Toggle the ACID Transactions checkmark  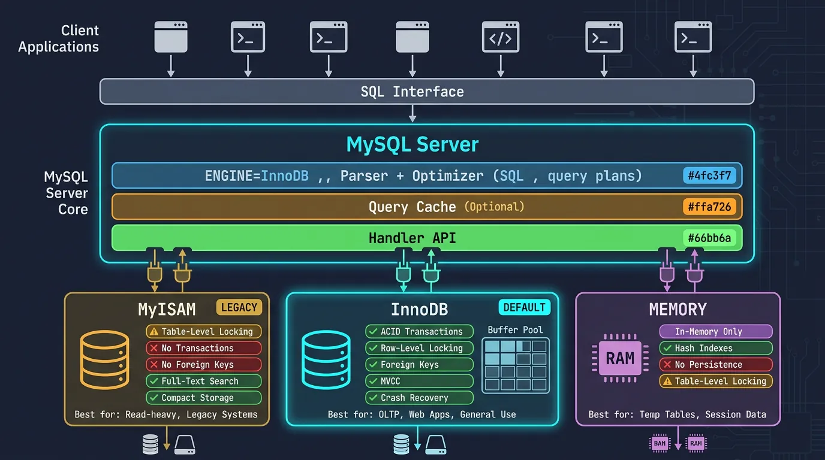(419, 331)
